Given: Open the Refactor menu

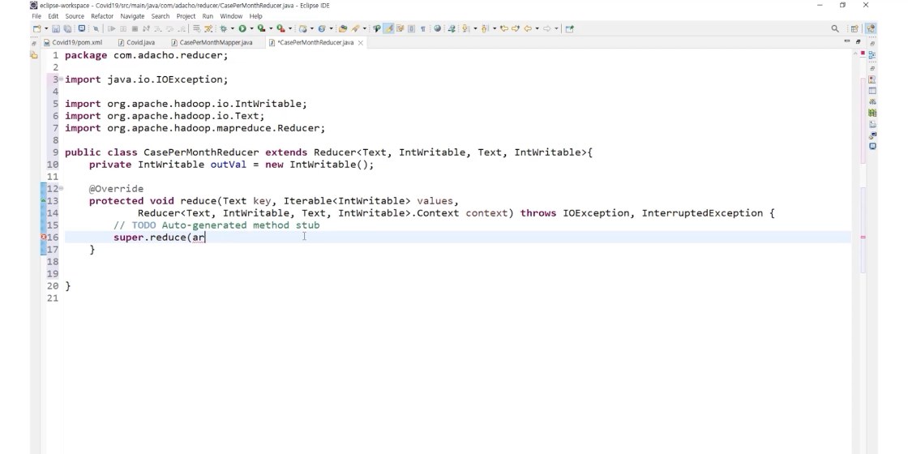Looking at the screenshot, I should pos(102,16).
